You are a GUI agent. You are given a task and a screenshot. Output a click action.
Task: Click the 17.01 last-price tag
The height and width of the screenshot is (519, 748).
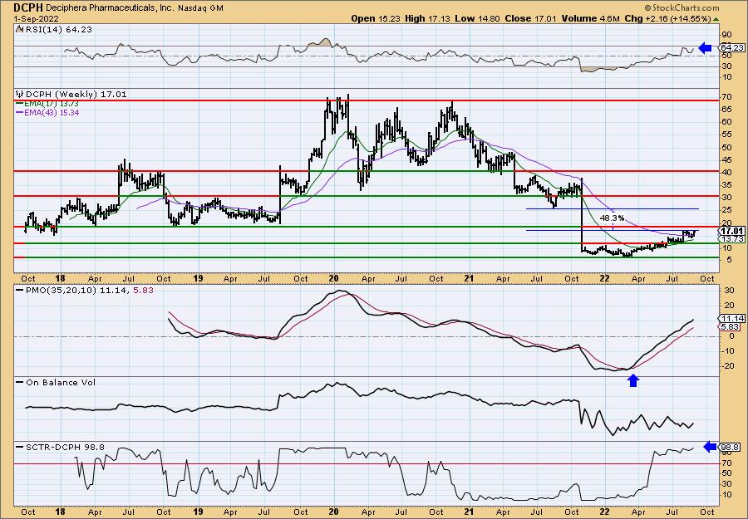(733, 230)
